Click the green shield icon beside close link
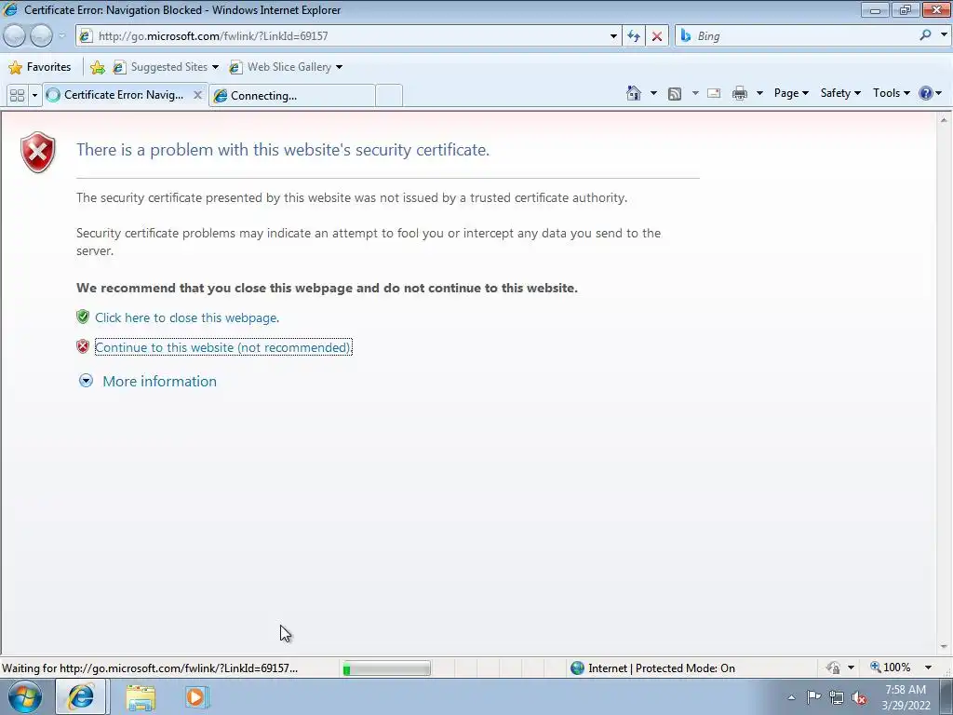953x715 pixels. [83, 317]
